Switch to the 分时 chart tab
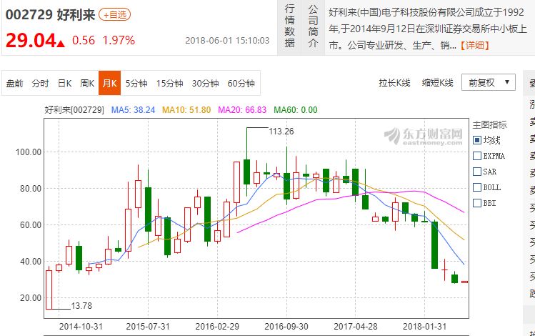 point(40,83)
